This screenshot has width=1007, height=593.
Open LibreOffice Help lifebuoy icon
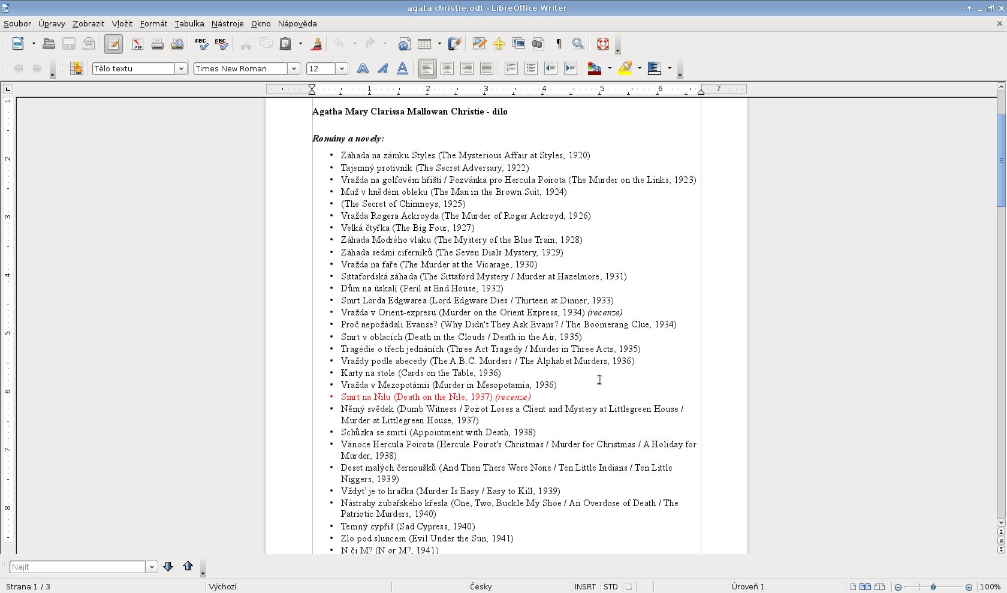point(602,44)
